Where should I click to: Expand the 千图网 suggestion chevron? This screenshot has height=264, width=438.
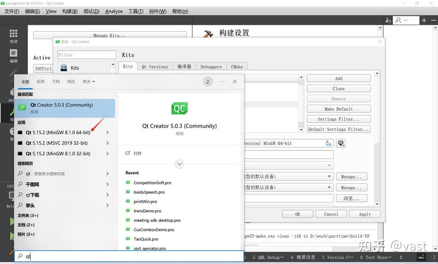point(108,184)
